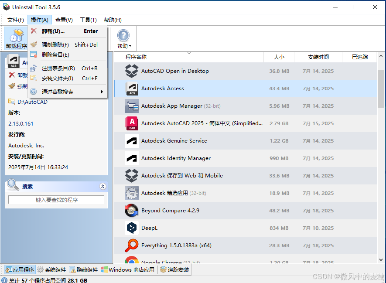Switch to the Windows 商店应用 tab
The width and height of the screenshot is (386, 283).
pyautogui.click(x=128, y=270)
